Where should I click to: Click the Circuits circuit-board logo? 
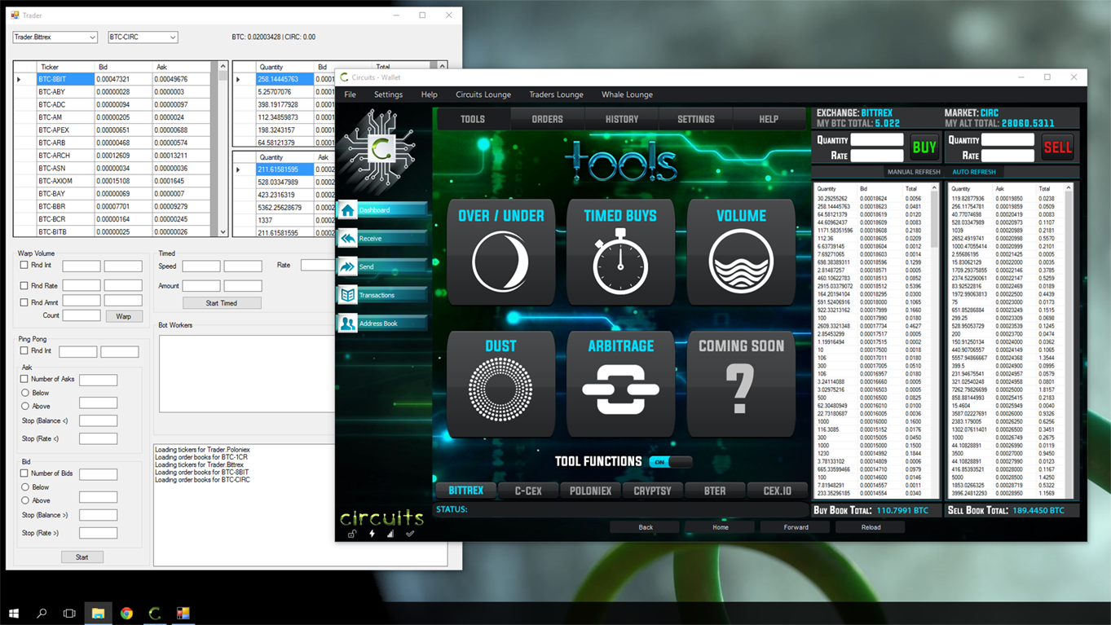tap(380, 149)
